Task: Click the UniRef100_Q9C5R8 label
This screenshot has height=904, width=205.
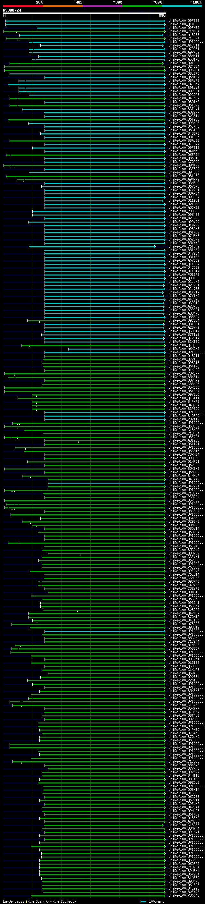Action: click(x=184, y=95)
